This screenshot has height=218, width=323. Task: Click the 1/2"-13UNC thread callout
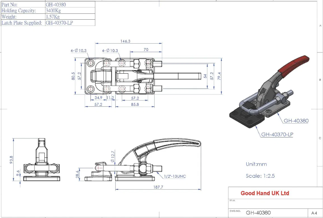click(175, 176)
